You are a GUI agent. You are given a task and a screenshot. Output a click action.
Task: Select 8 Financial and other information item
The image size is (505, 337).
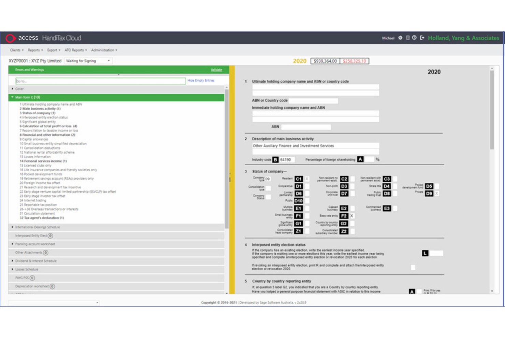tap(47, 135)
